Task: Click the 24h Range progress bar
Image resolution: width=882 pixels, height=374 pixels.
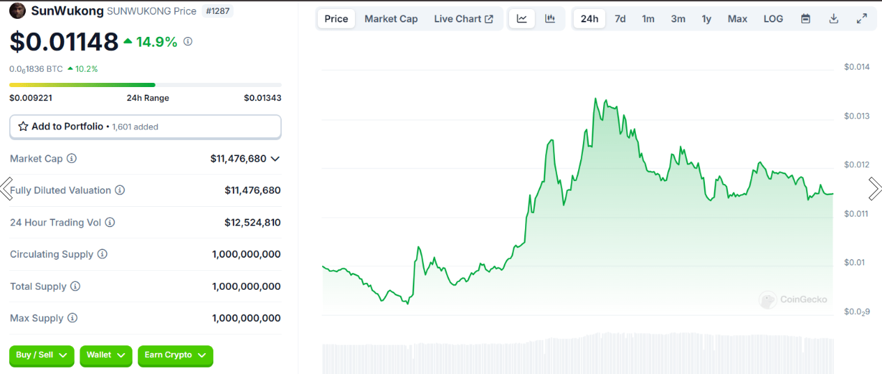Action: pos(145,85)
